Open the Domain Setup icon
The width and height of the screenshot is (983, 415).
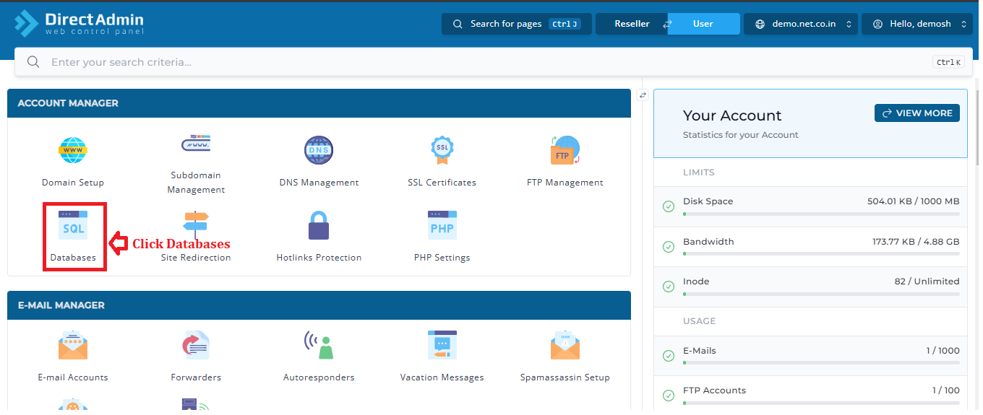point(72,150)
